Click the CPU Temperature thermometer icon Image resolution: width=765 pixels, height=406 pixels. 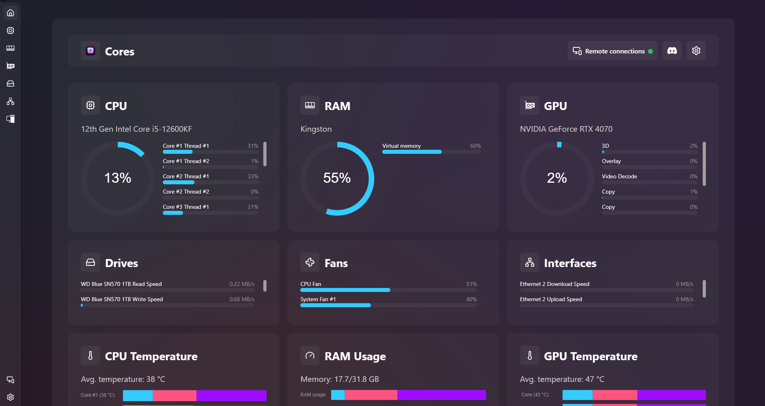tap(90, 355)
